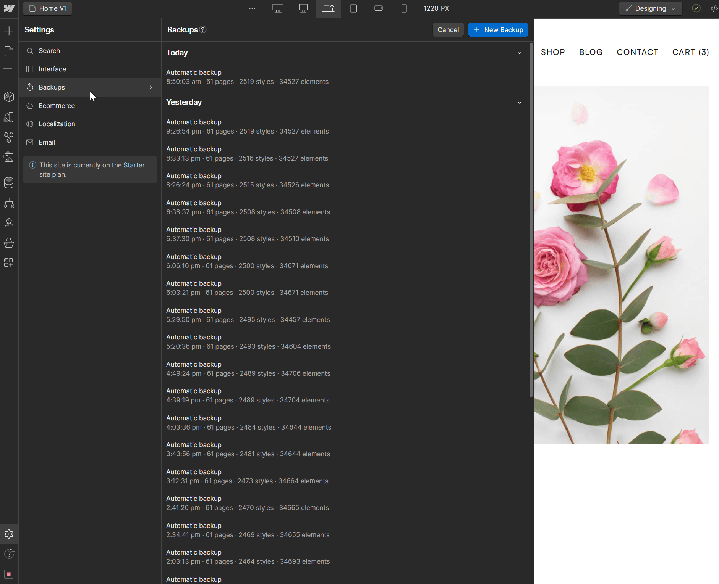Click the publish status checkmark icon
This screenshot has height=584, width=719.
696,8
